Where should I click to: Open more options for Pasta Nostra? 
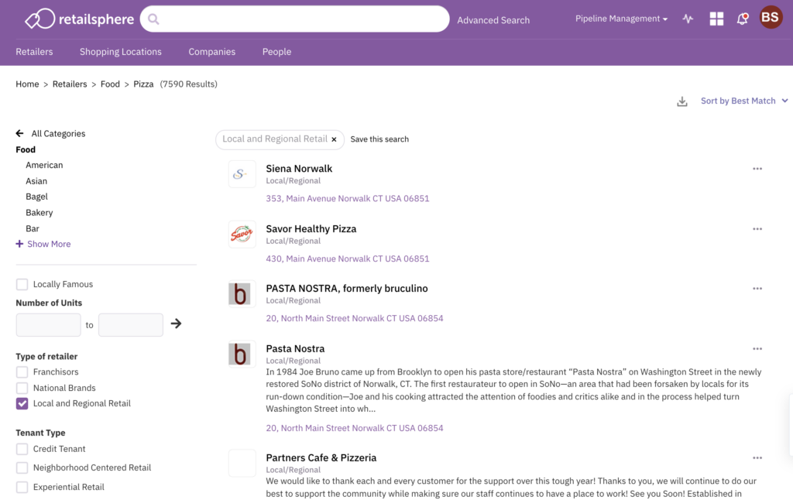point(757,349)
